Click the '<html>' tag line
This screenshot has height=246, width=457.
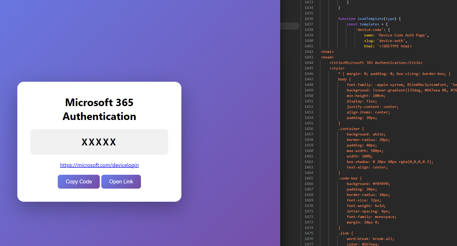pos(327,52)
